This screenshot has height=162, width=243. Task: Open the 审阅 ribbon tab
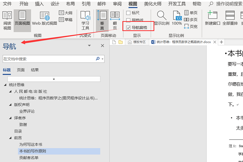point(117,4)
